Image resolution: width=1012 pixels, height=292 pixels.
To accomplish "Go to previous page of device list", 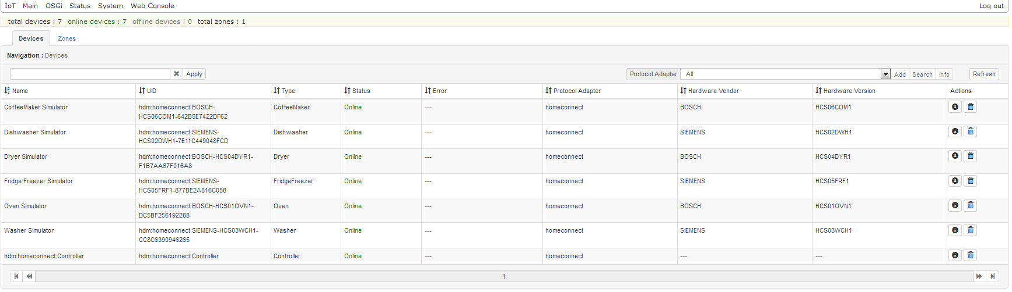I will pyautogui.click(x=29, y=276).
